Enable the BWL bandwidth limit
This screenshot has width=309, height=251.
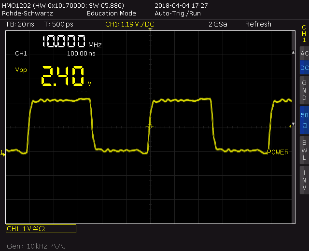[x=304, y=150]
